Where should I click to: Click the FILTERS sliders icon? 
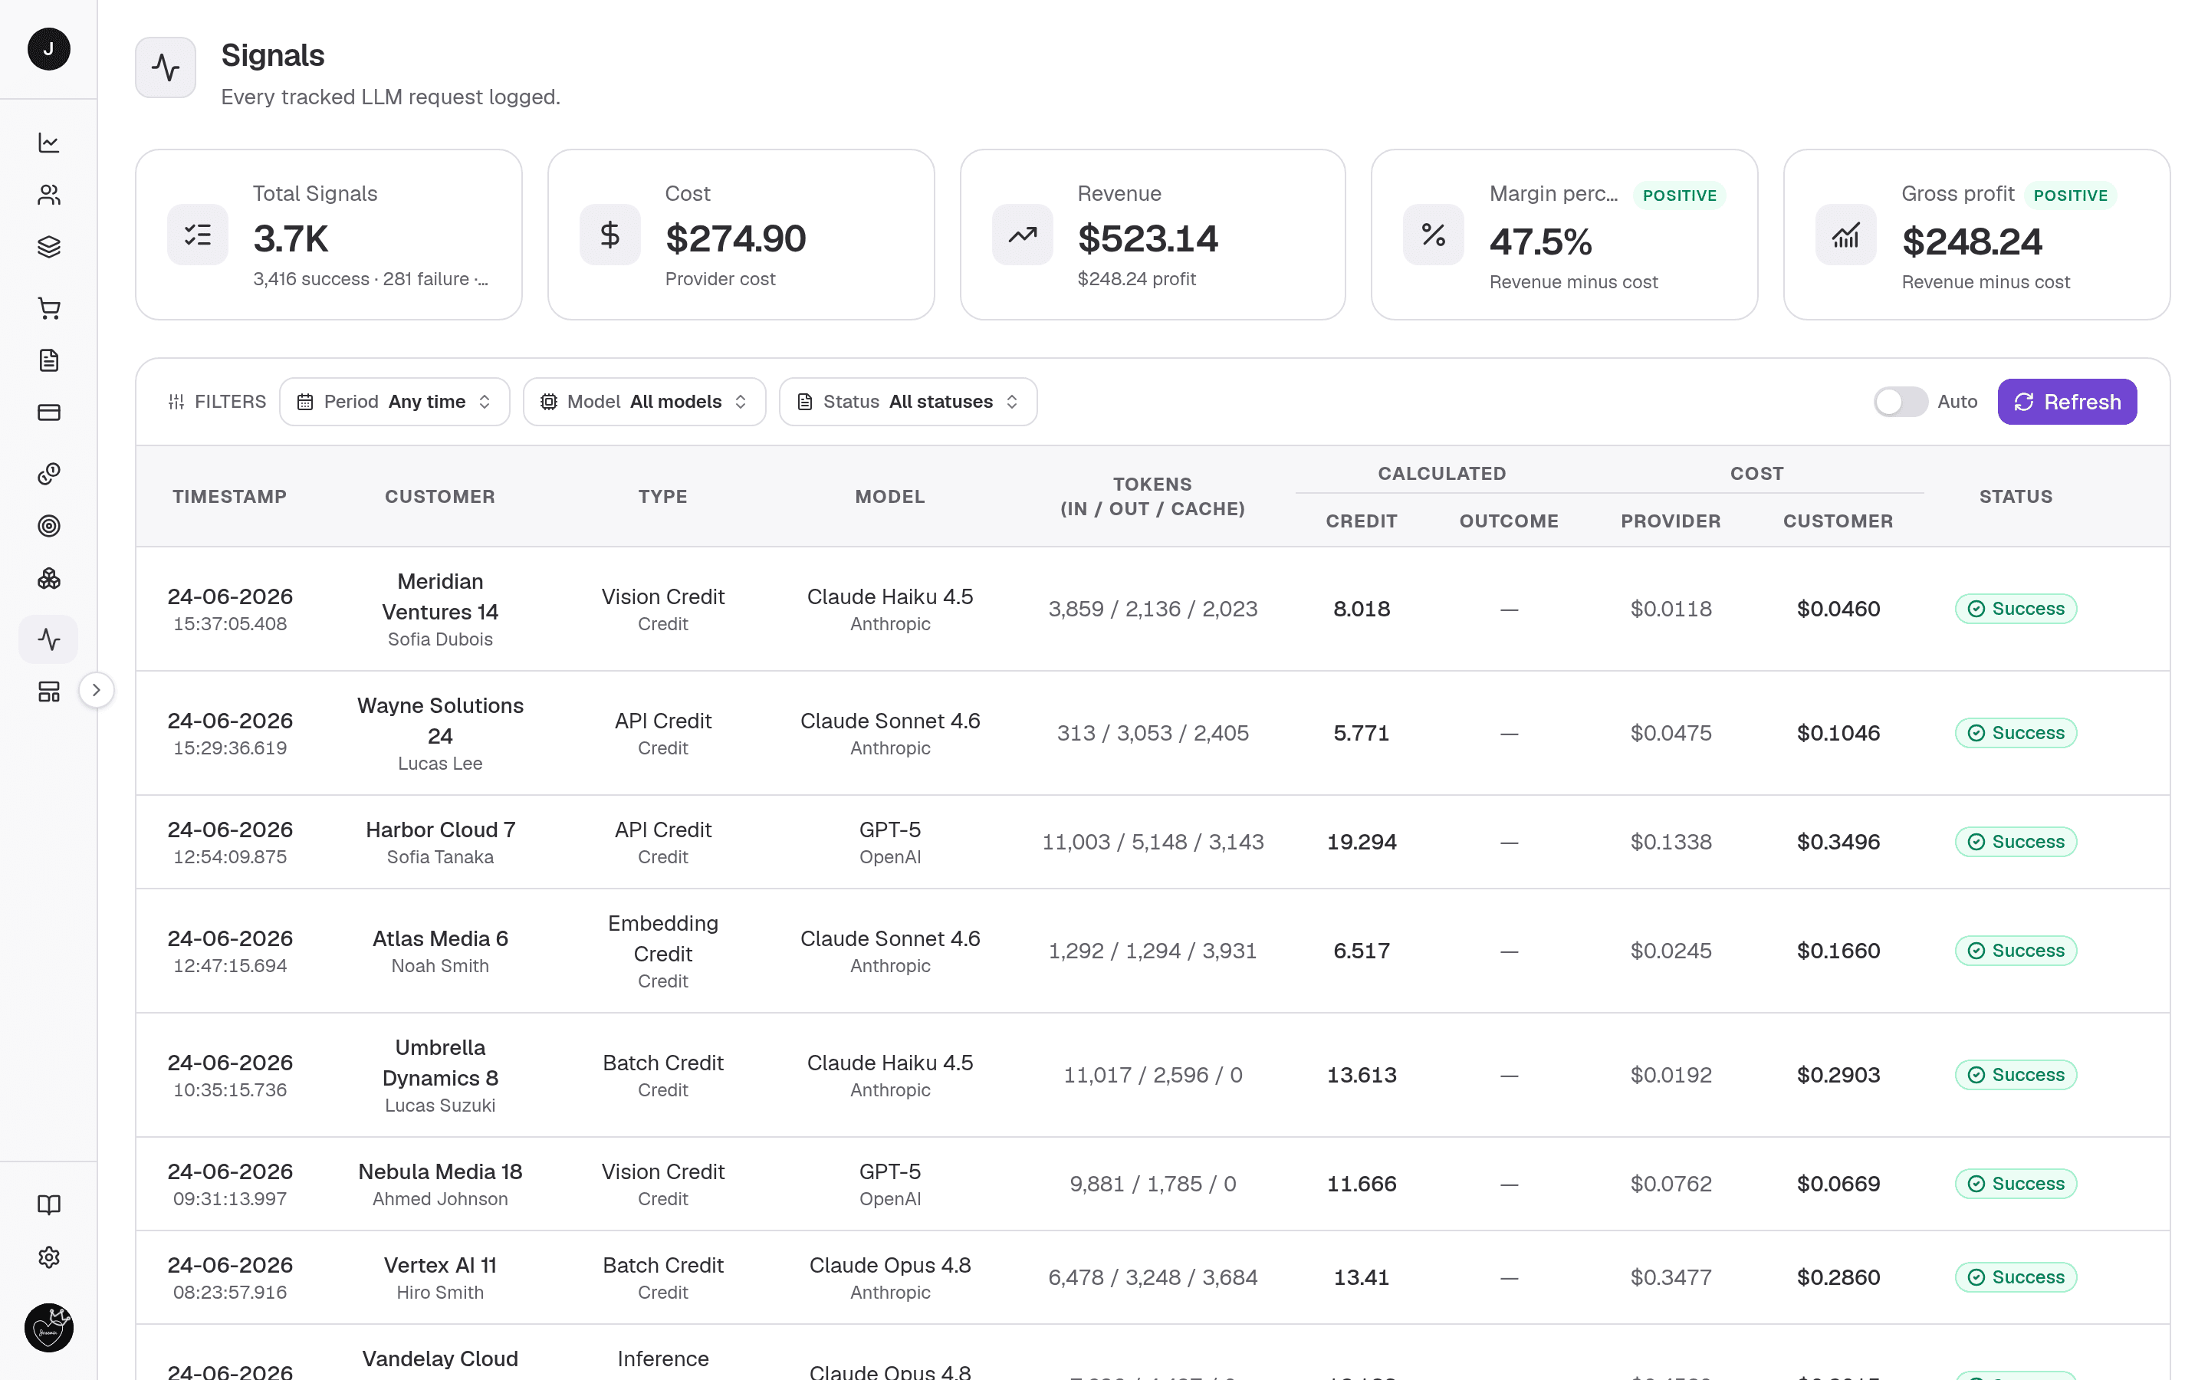pos(176,402)
